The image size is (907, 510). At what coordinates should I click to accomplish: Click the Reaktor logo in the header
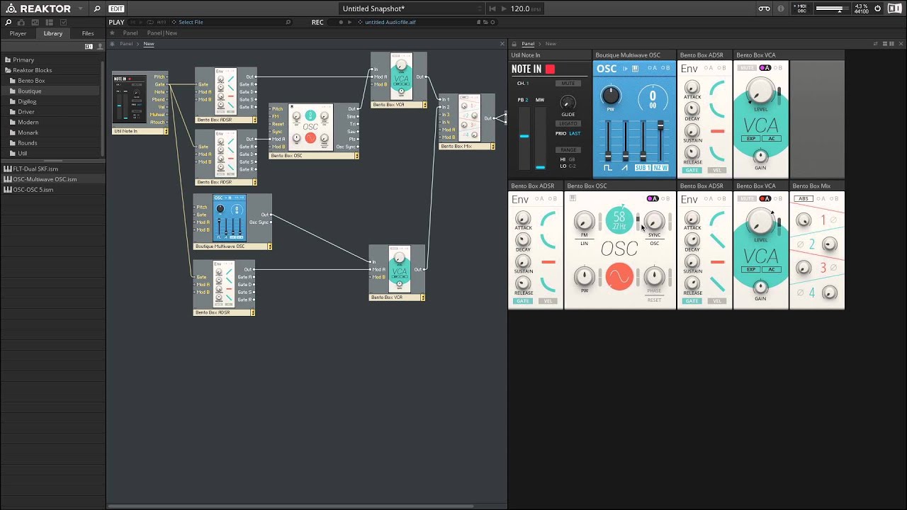(x=11, y=8)
